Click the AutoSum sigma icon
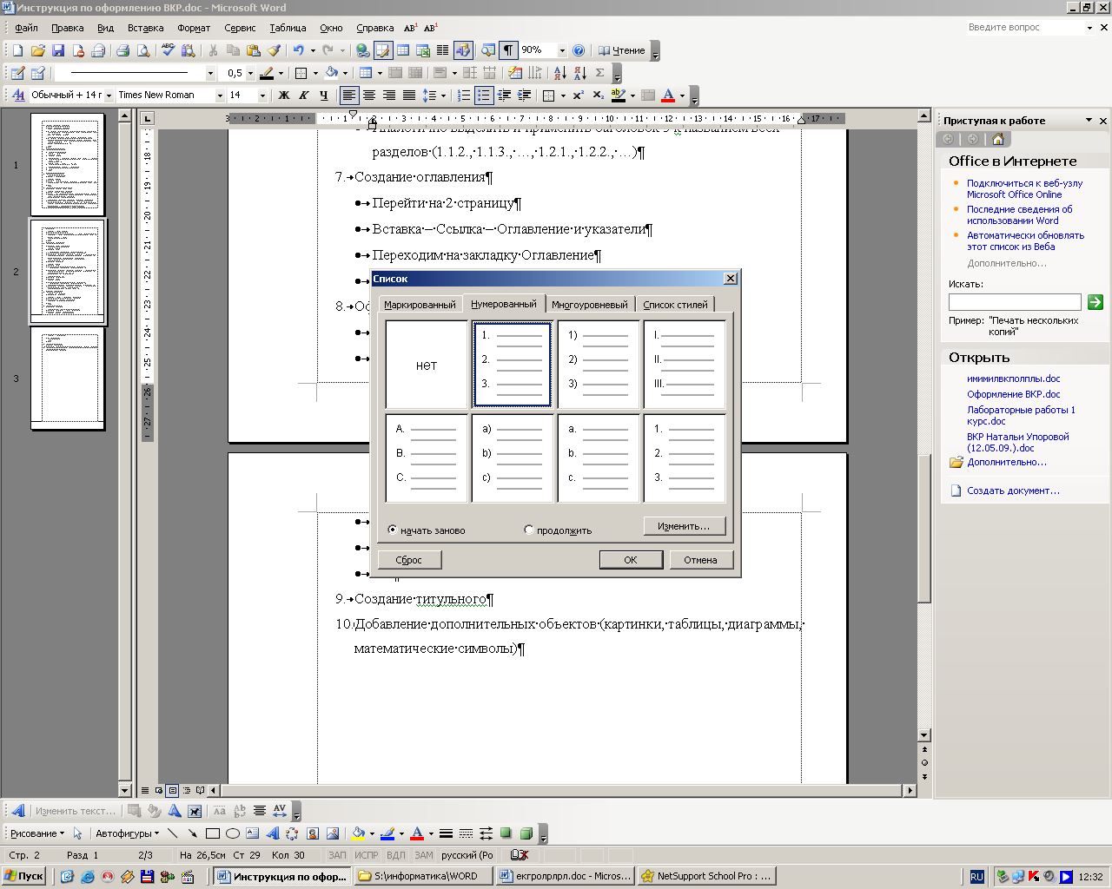Screen dimensions: 1112x889 [x=599, y=73]
